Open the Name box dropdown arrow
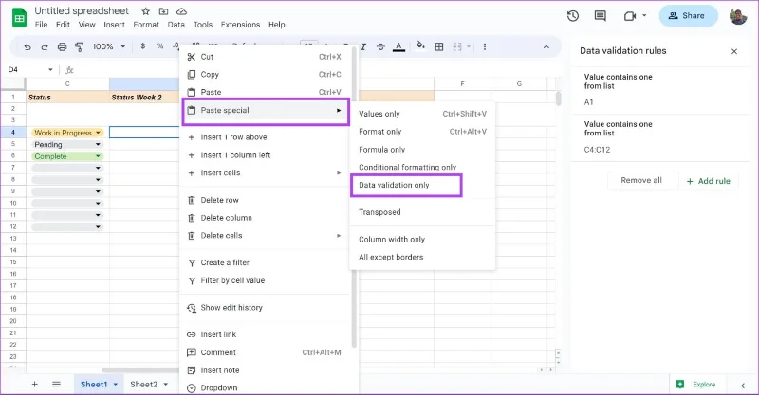 pyautogui.click(x=50, y=69)
